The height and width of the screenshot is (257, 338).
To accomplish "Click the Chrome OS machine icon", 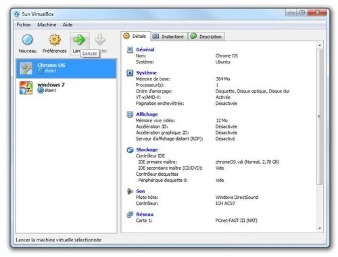I will pos(26,68).
